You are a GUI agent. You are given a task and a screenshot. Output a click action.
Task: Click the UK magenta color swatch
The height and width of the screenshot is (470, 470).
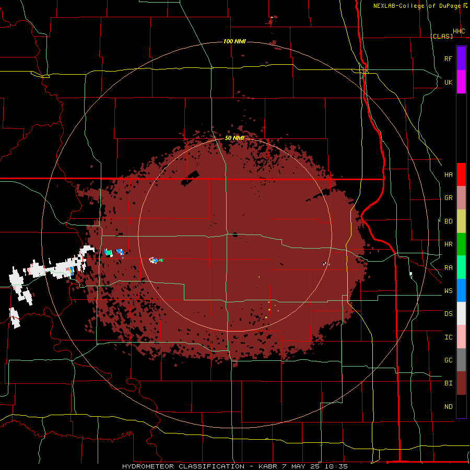click(x=461, y=82)
